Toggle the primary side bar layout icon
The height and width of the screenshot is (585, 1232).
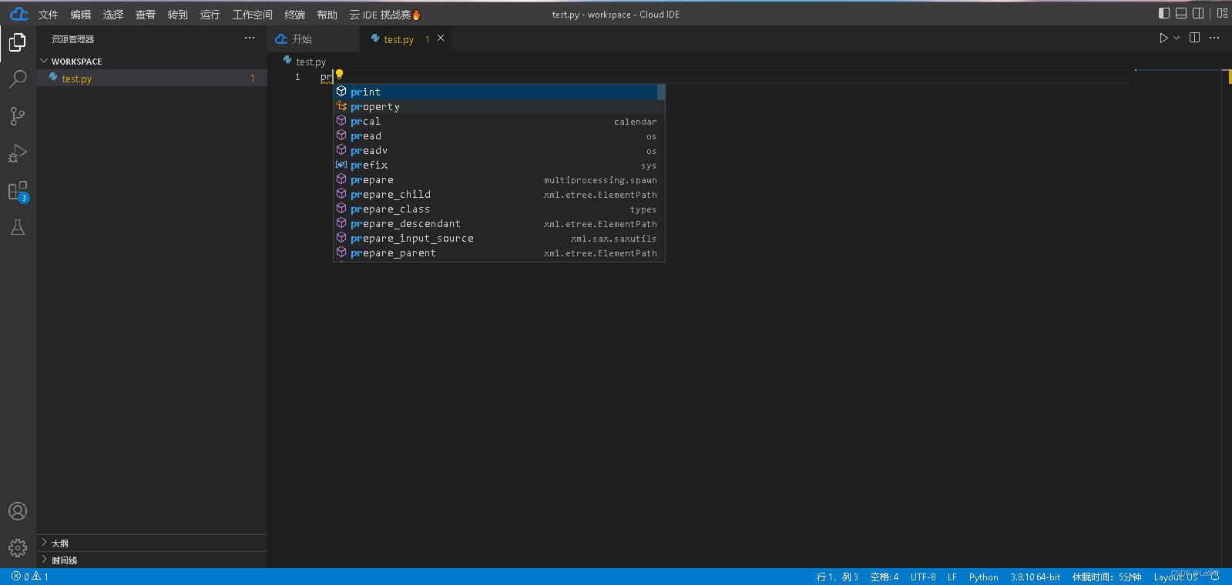[x=1164, y=13]
